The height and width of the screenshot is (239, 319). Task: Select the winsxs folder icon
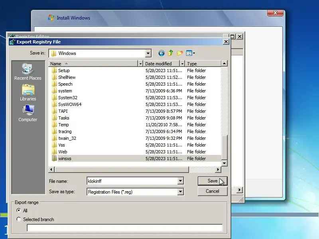click(54, 159)
